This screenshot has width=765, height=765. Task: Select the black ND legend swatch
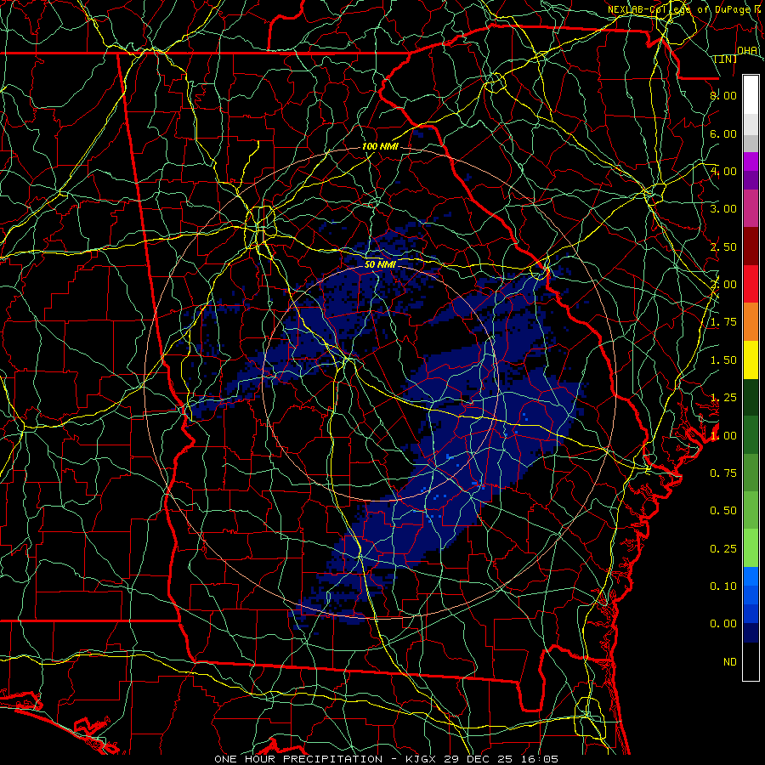click(751, 661)
